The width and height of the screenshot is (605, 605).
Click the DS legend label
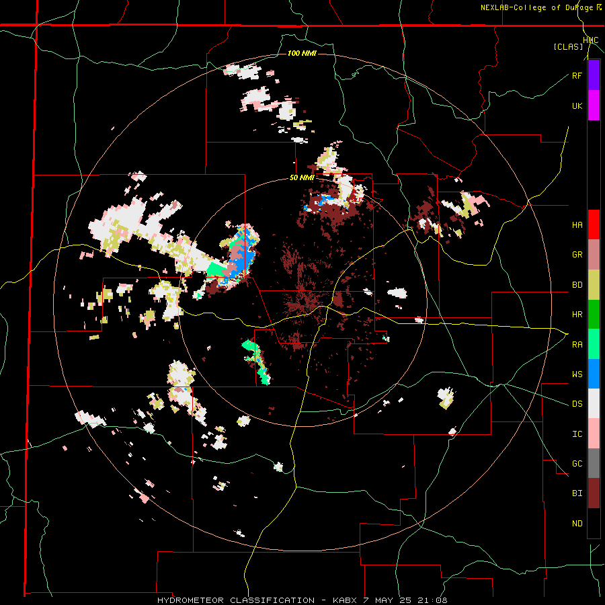coord(577,404)
